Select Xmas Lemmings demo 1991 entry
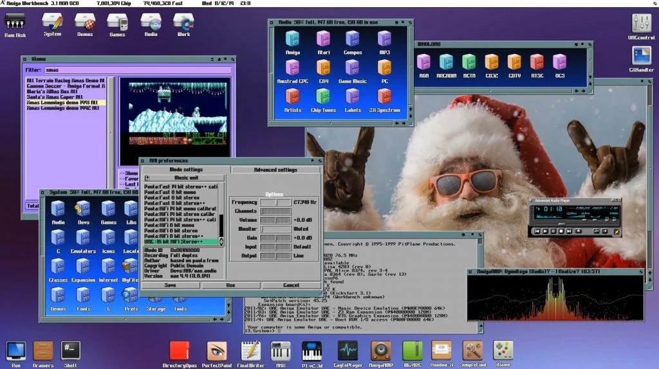Viewport: 659px width, 369px height. coord(66,102)
